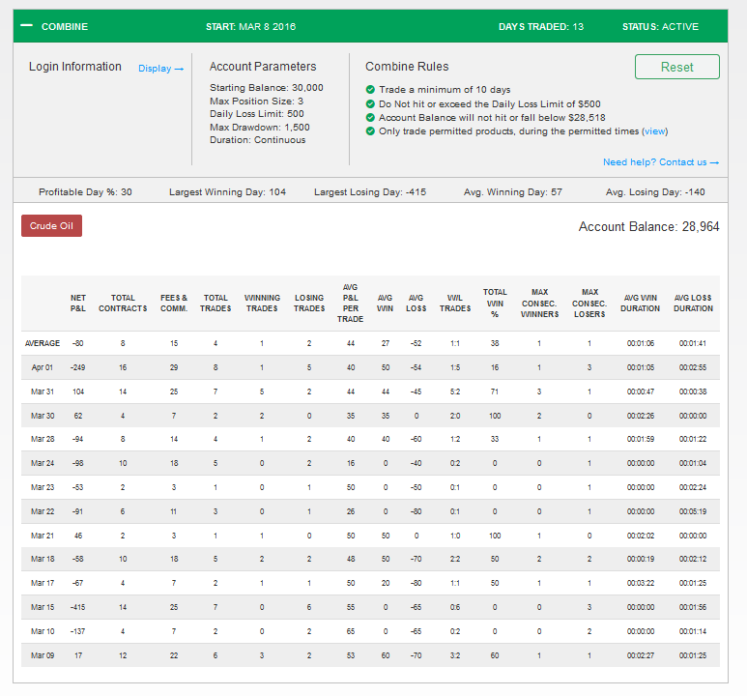Open the permitted products view link
This screenshot has width=747, height=696.
coord(655,131)
